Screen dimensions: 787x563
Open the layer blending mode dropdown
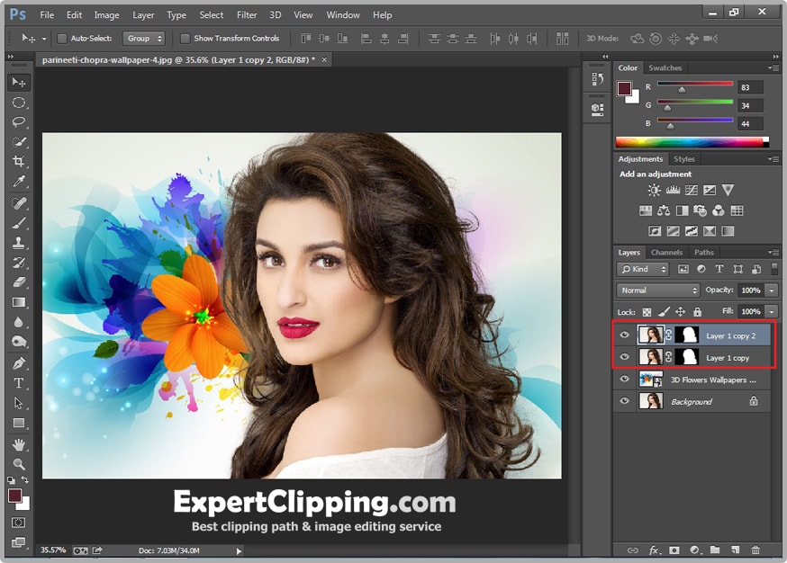tap(657, 290)
